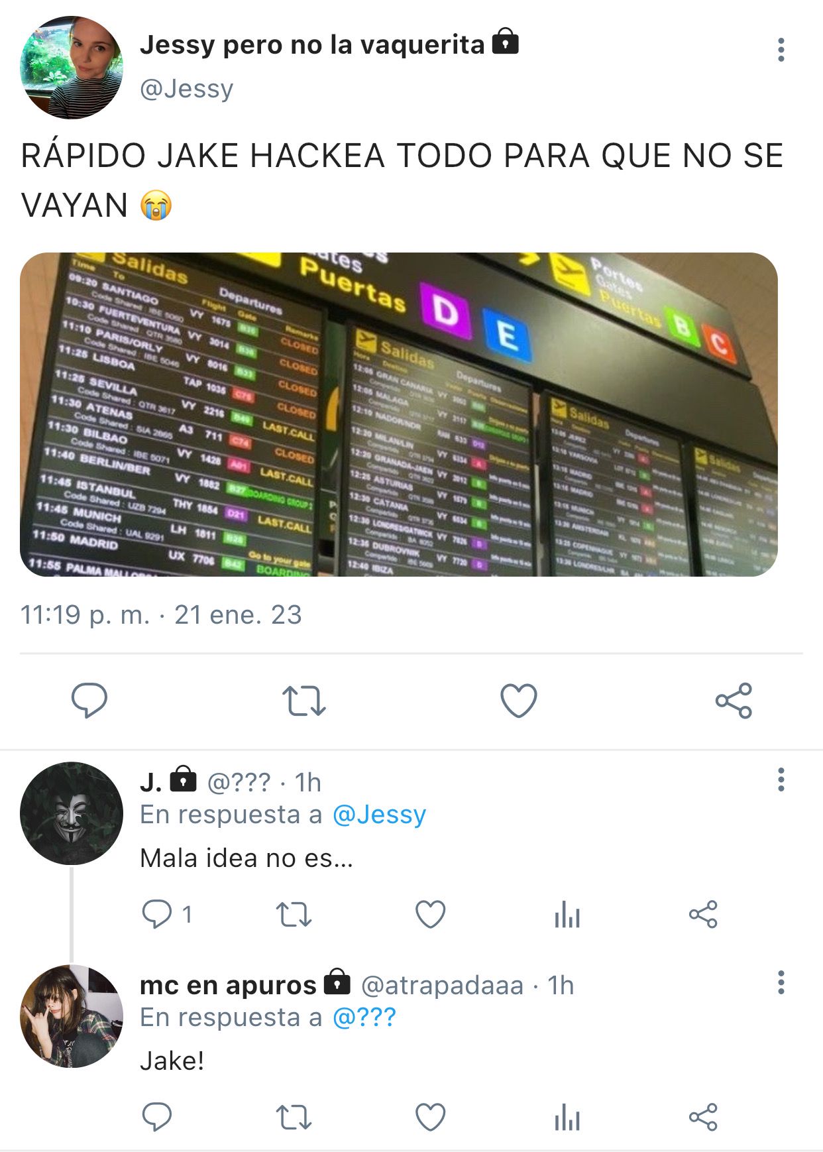823x1152 pixels.
Task: Reply to mc en apuros 'Jake!' tweet
Action: coord(157,1117)
